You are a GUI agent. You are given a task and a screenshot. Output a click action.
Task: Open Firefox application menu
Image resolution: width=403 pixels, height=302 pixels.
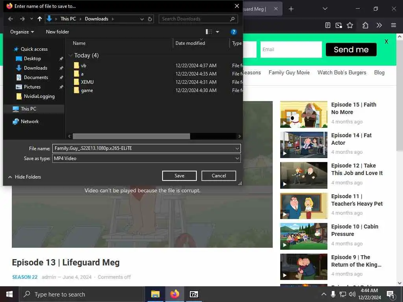[x=394, y=25]
